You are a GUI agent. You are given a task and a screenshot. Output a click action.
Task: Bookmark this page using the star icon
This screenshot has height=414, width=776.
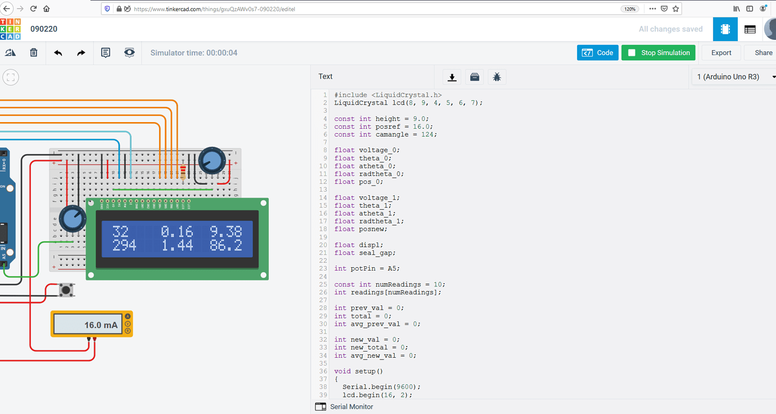674,8
